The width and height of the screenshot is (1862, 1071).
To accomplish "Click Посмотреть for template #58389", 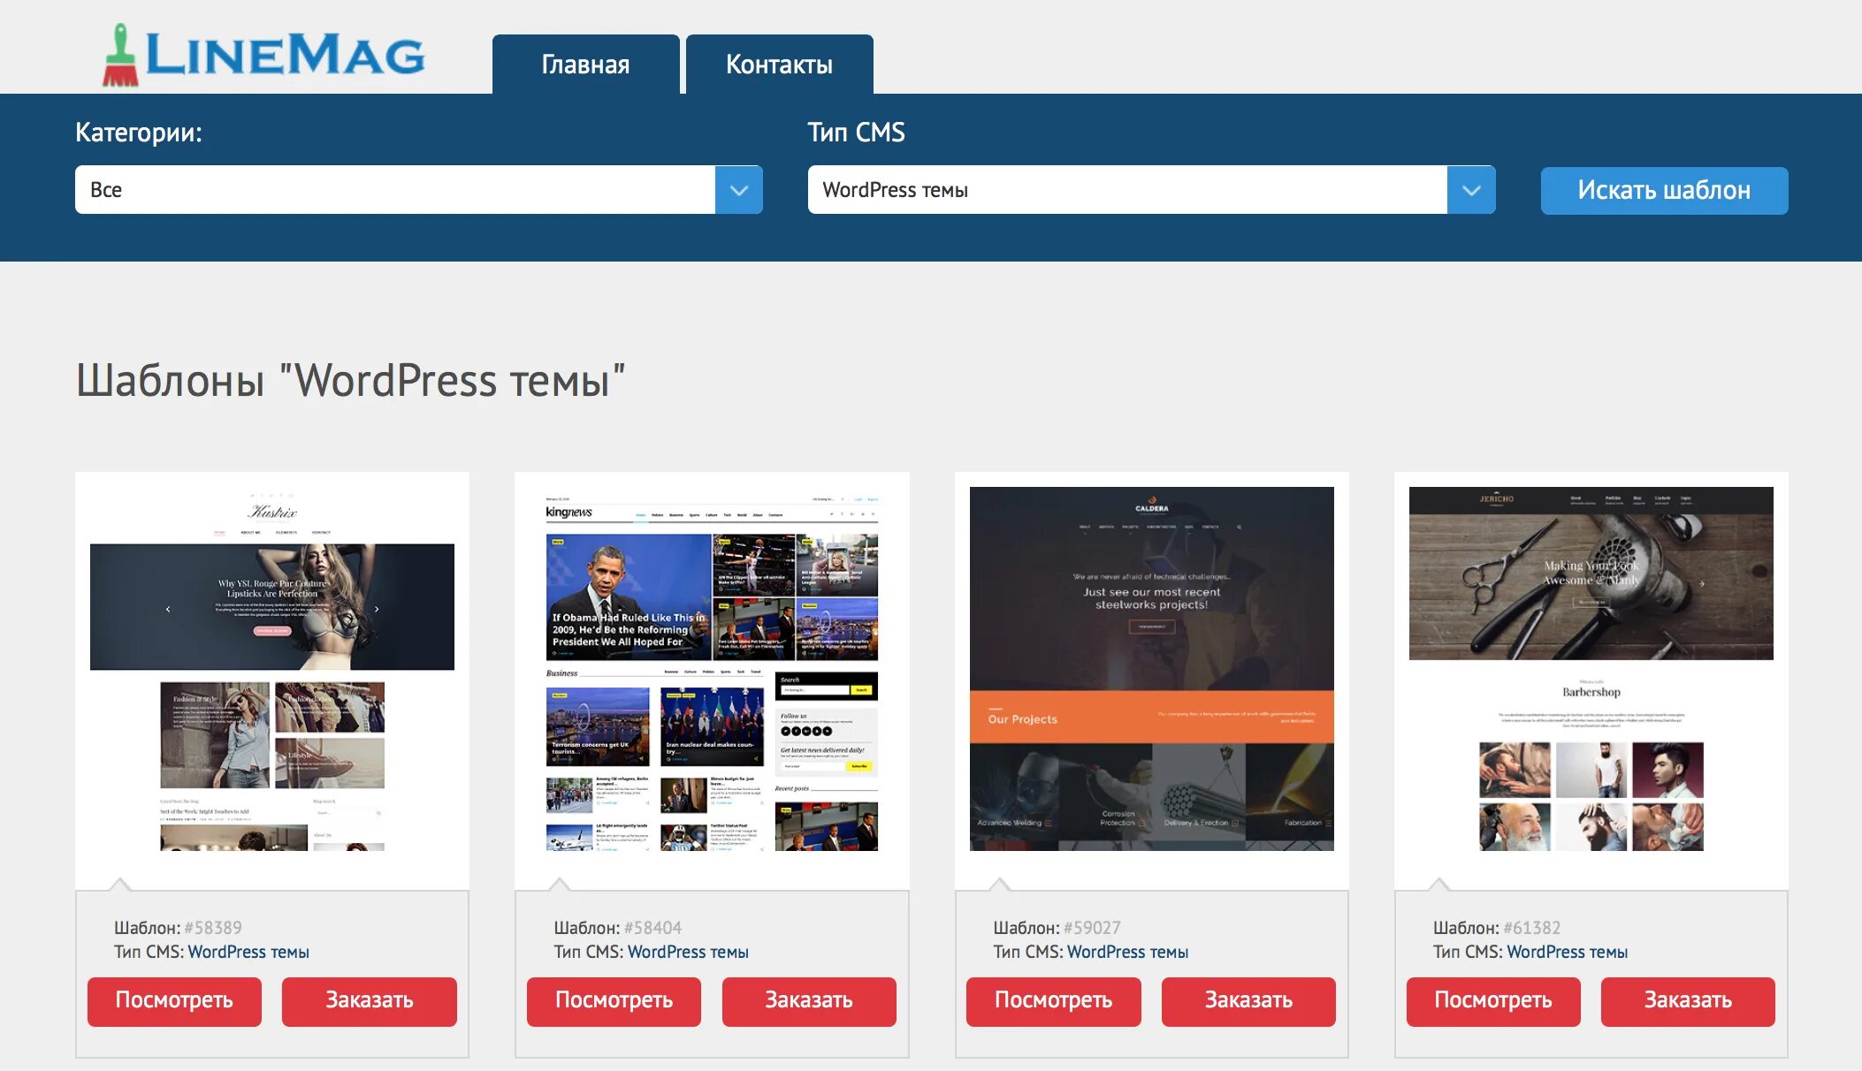I will coord(174,1000).
